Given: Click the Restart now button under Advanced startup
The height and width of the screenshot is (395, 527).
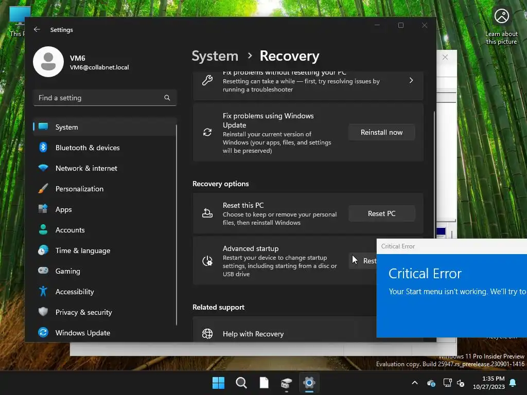Looking at the screenshot, I should point(363,261).
